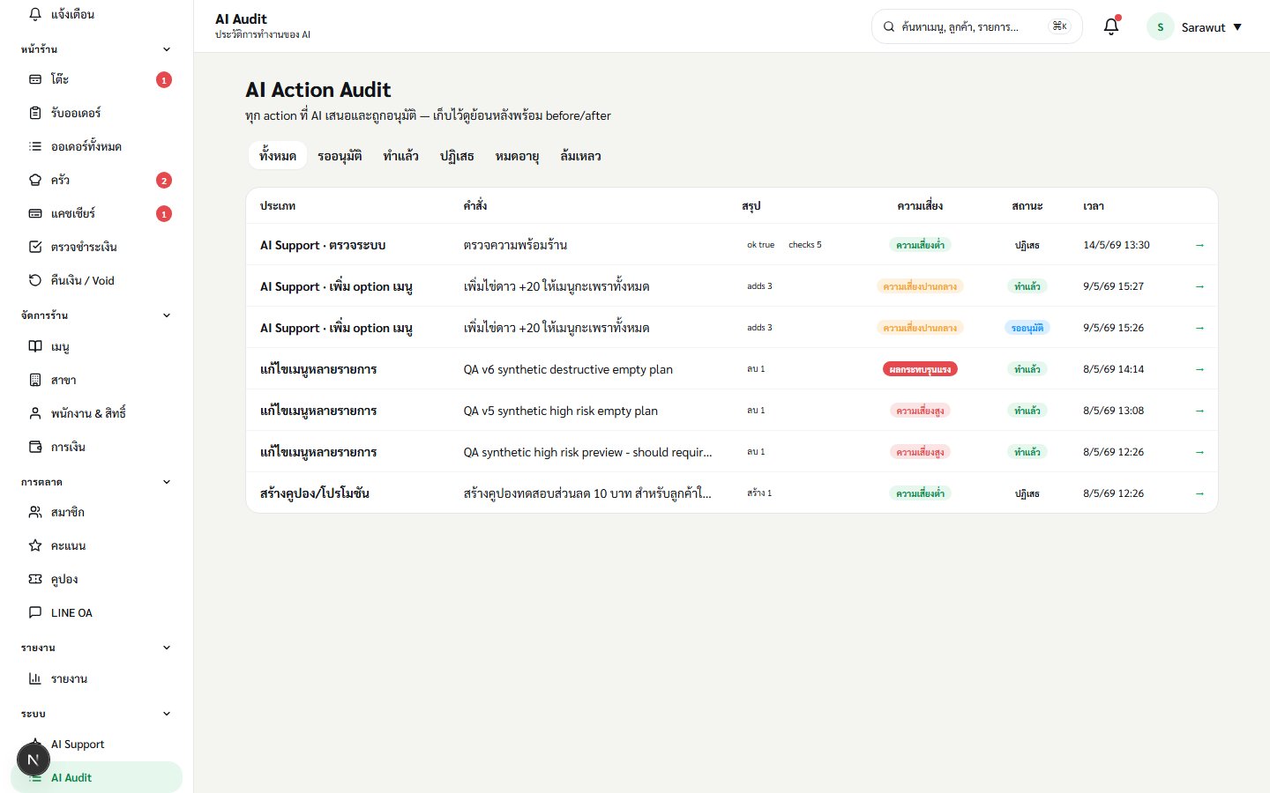Open the คูปอง ticket icon
Screen dimensions: 1270x793
(35, 579)
